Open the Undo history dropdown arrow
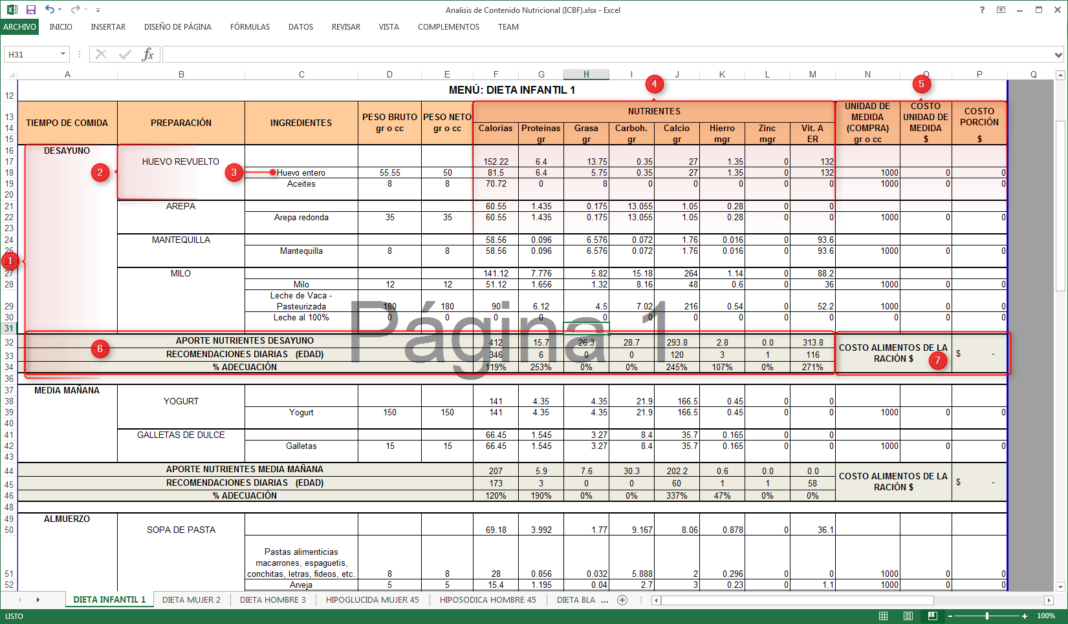This screenshot has height=624, width=1068. click(x=60, y=10)
